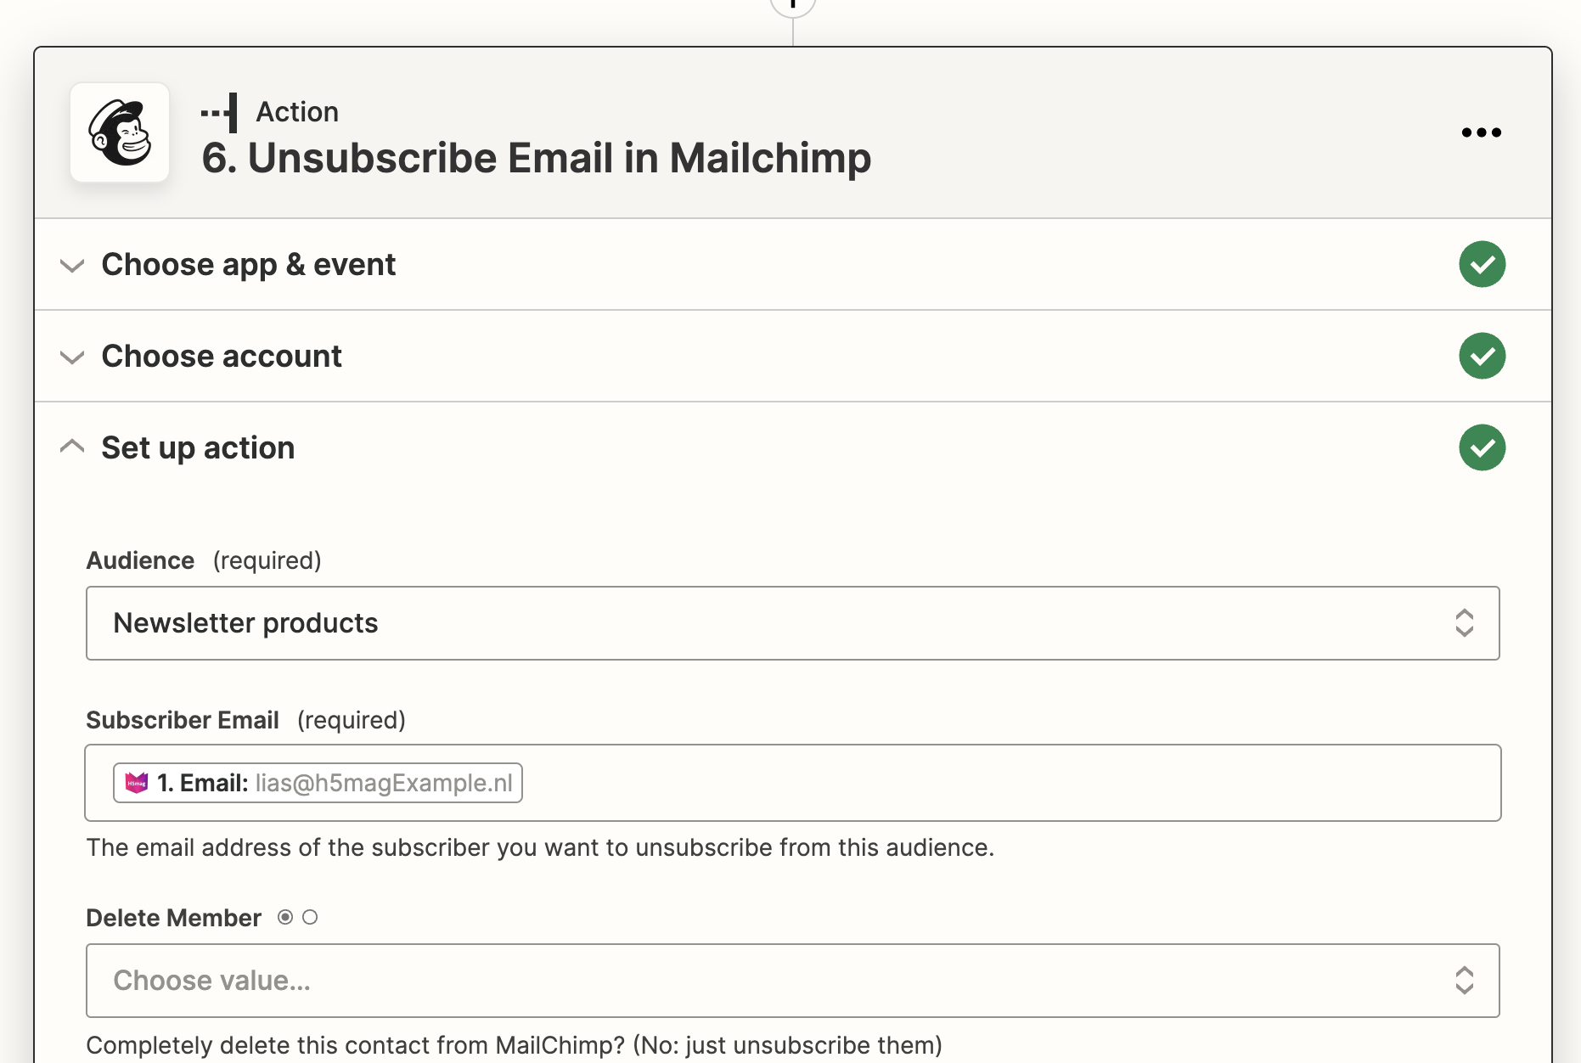Click green checkmark beside Set up action
Viewport: 1581px width, 1063px height.
[1482, 447]
